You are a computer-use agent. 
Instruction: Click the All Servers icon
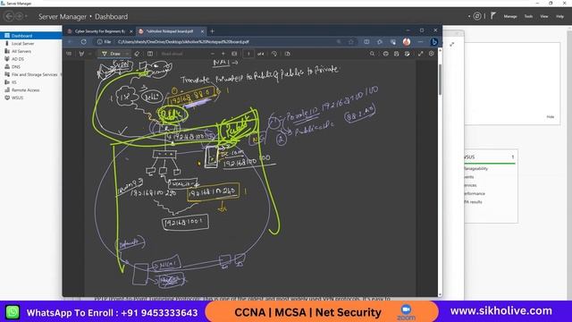point(7,51)
